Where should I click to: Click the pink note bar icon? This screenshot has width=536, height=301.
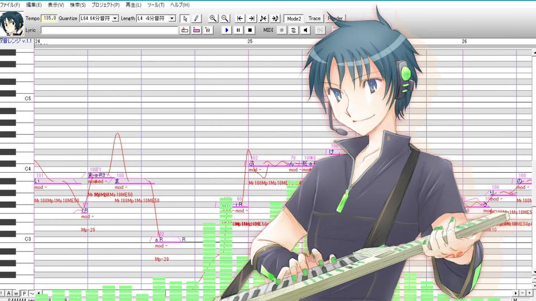point(196,30)
